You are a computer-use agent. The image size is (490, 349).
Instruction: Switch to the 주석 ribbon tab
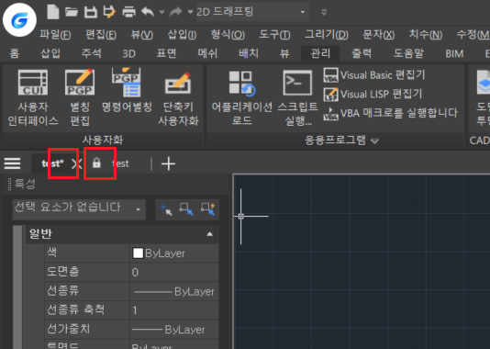91,53
